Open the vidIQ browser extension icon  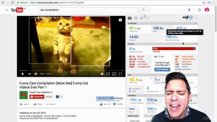(x=209, y=2)
